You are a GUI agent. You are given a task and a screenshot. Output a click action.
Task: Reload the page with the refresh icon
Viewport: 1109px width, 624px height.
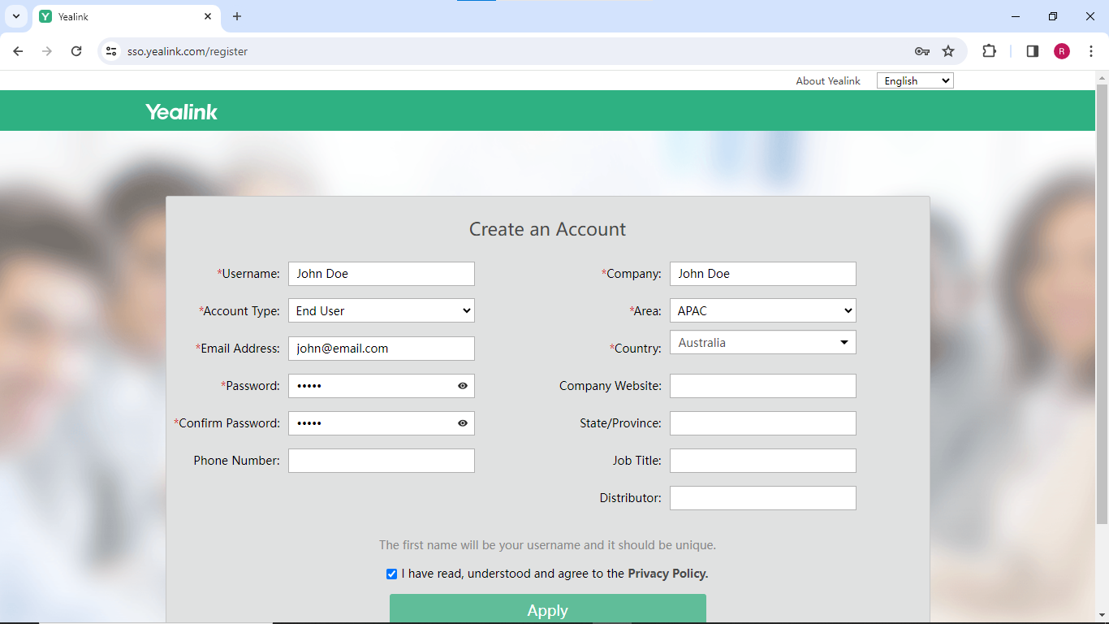pos(76,51)
